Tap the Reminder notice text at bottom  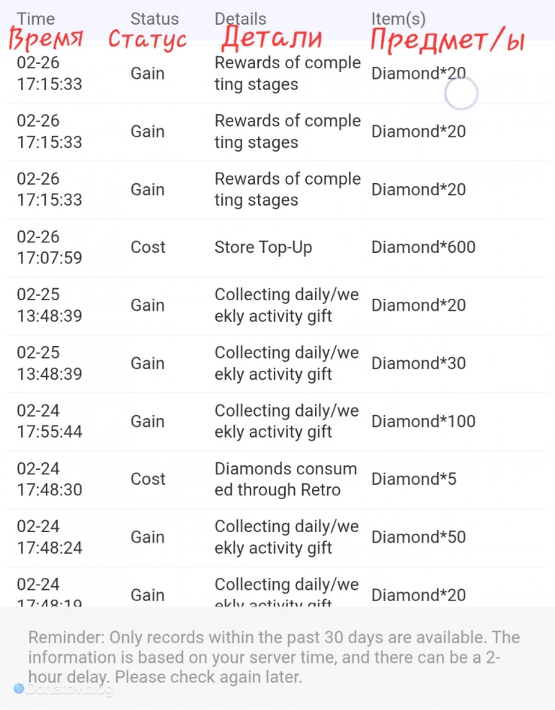274,657
